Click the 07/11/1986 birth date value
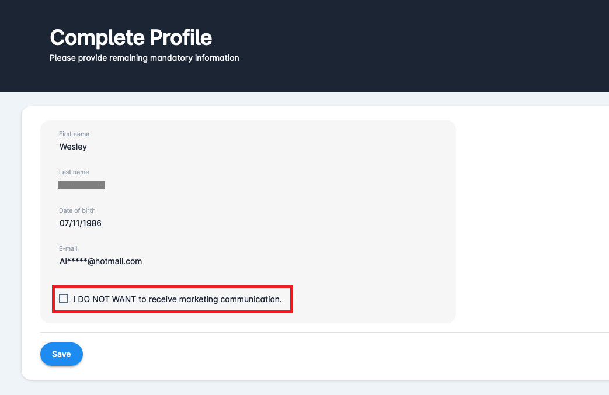This screenshot has width=609, height=395. tap(81, 223)
